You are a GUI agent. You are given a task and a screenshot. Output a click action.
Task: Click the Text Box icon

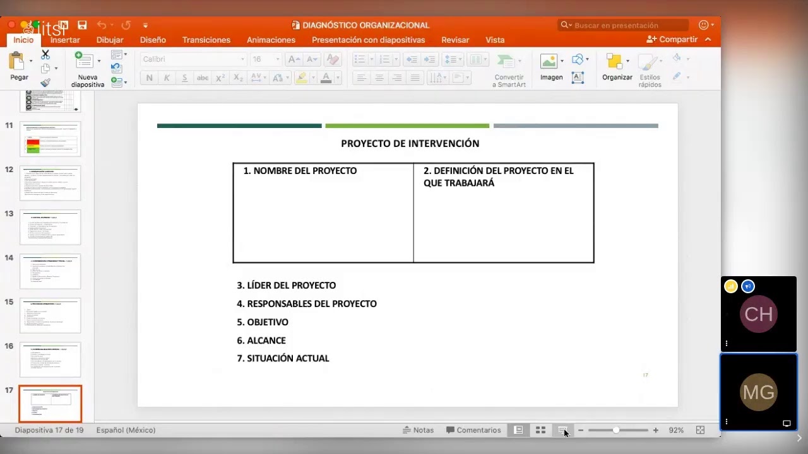pyautogui.click(x=578, y=78)
